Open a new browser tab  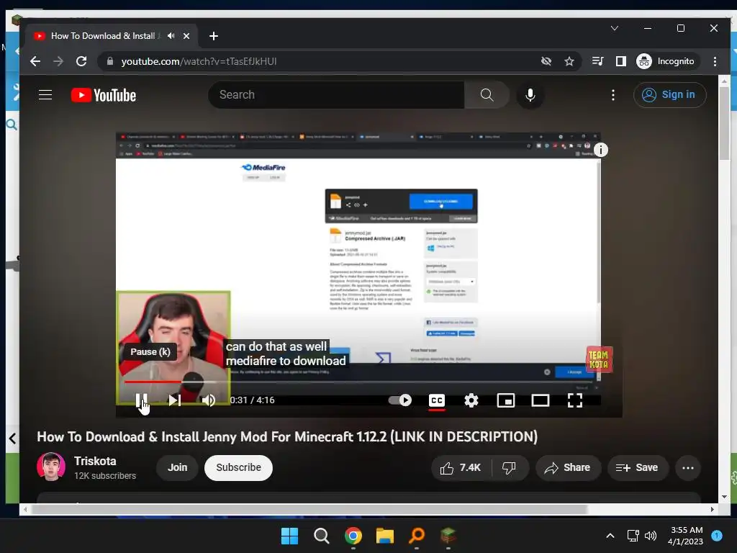tap(213, 36)
